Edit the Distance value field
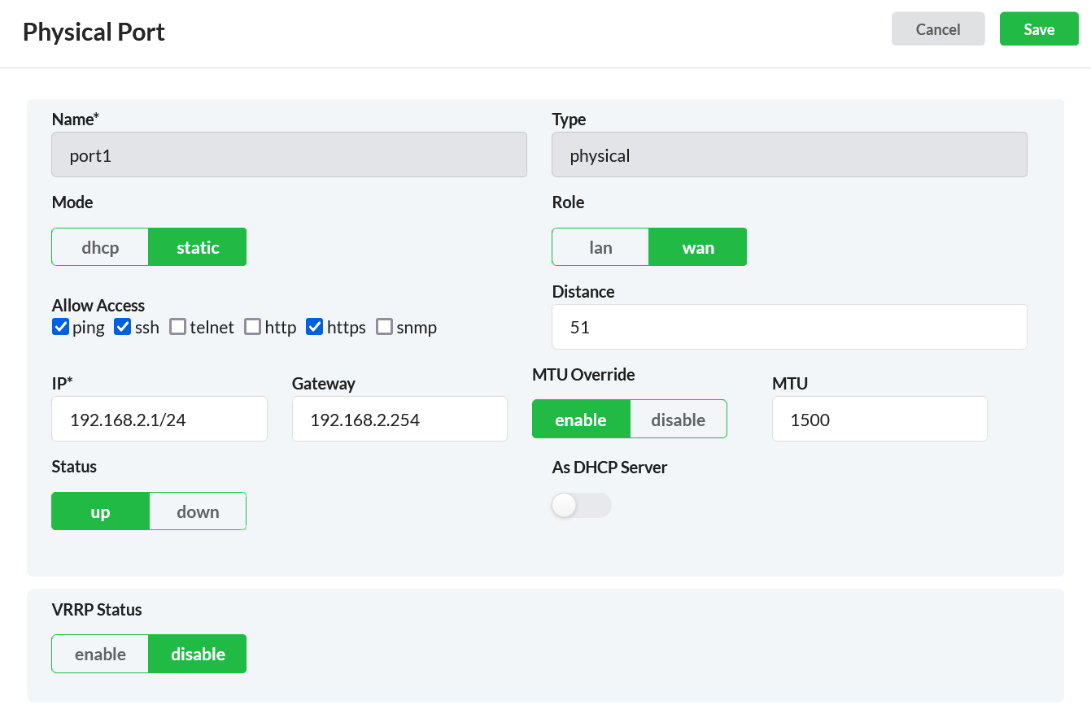 click(x=788, y=326)
